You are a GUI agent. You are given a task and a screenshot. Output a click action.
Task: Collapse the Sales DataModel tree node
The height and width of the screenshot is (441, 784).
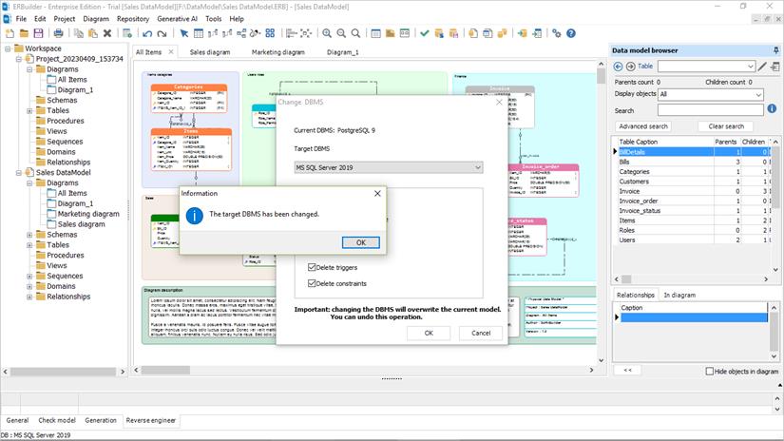(18, 172)
